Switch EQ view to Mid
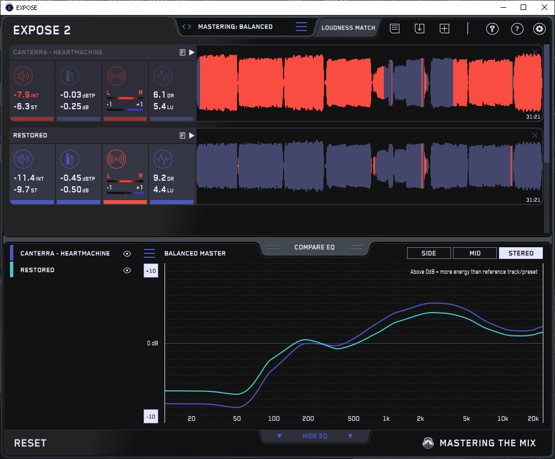Screen dimensions: 555x459 (x=475, y=253)
